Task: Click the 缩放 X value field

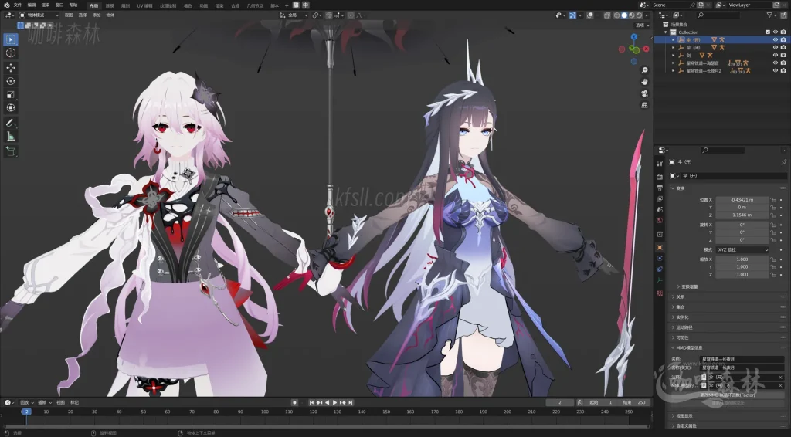Action: click(742, 259)
